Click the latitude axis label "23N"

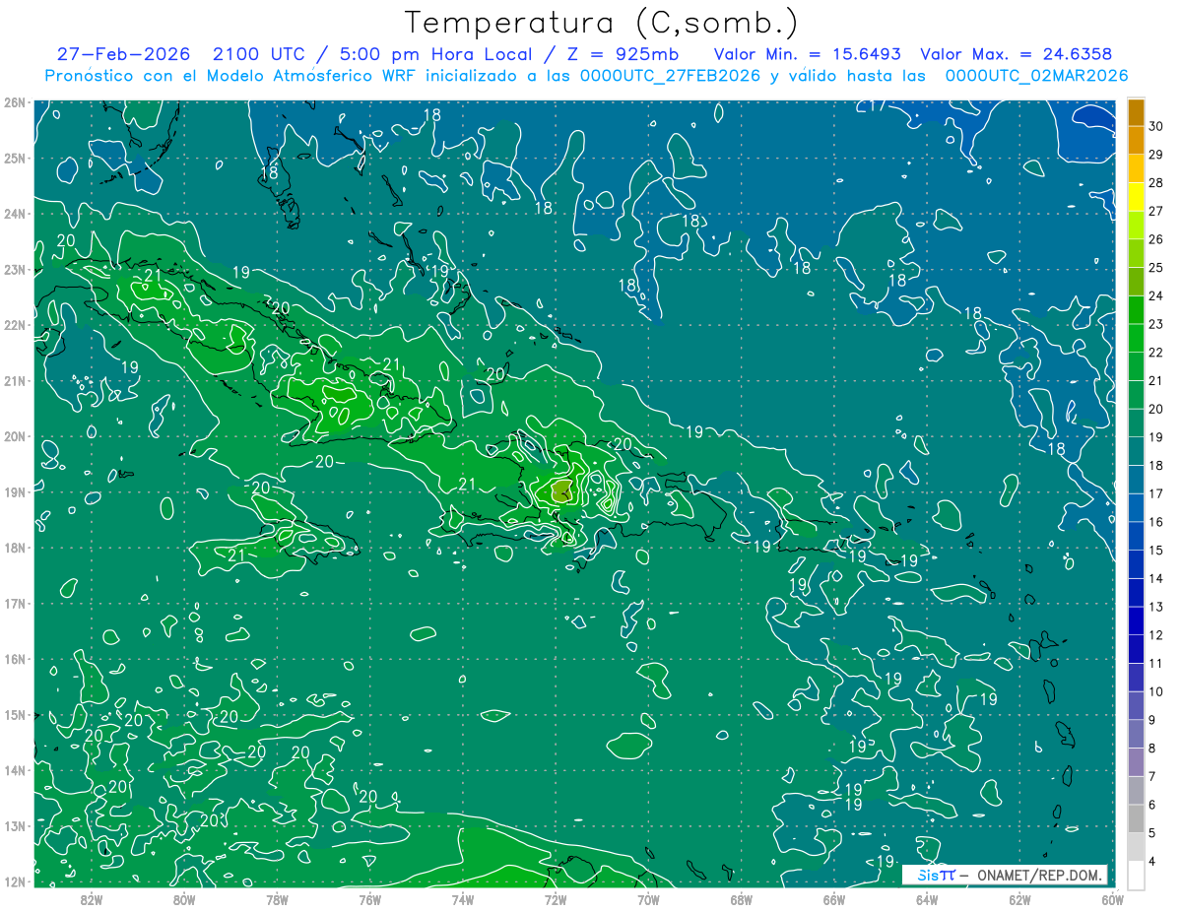point(15,269)
